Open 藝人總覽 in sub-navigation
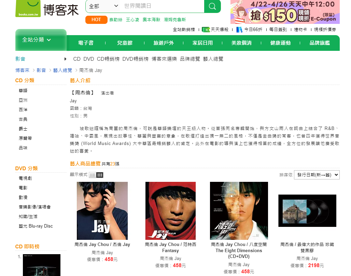This screenshot has height=276, width=351. (213, 59)
